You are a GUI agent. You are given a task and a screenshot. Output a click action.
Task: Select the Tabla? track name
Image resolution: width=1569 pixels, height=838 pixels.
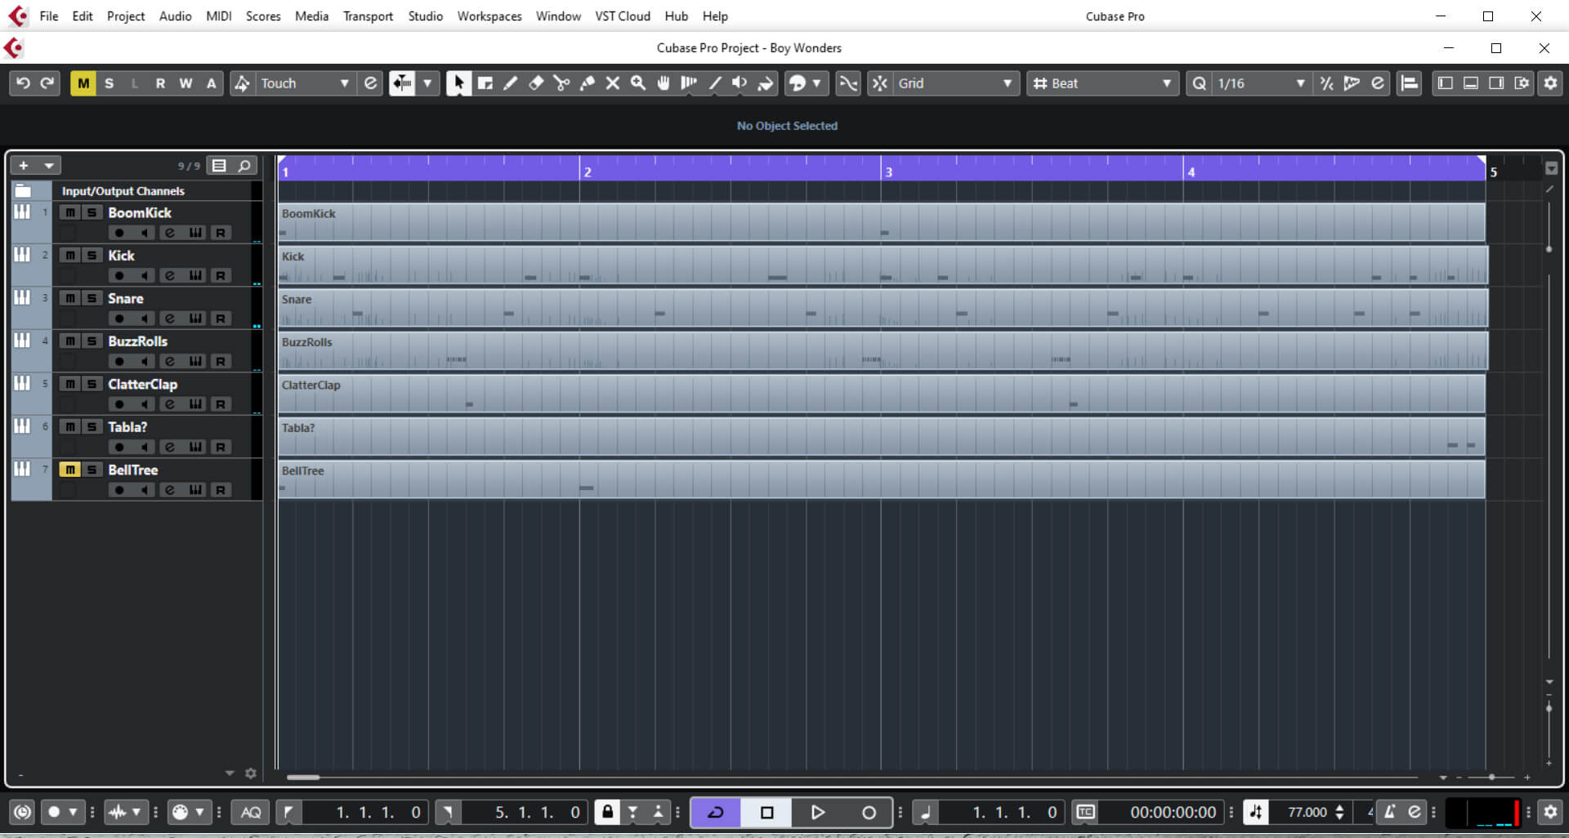click(x=127, y=427)
